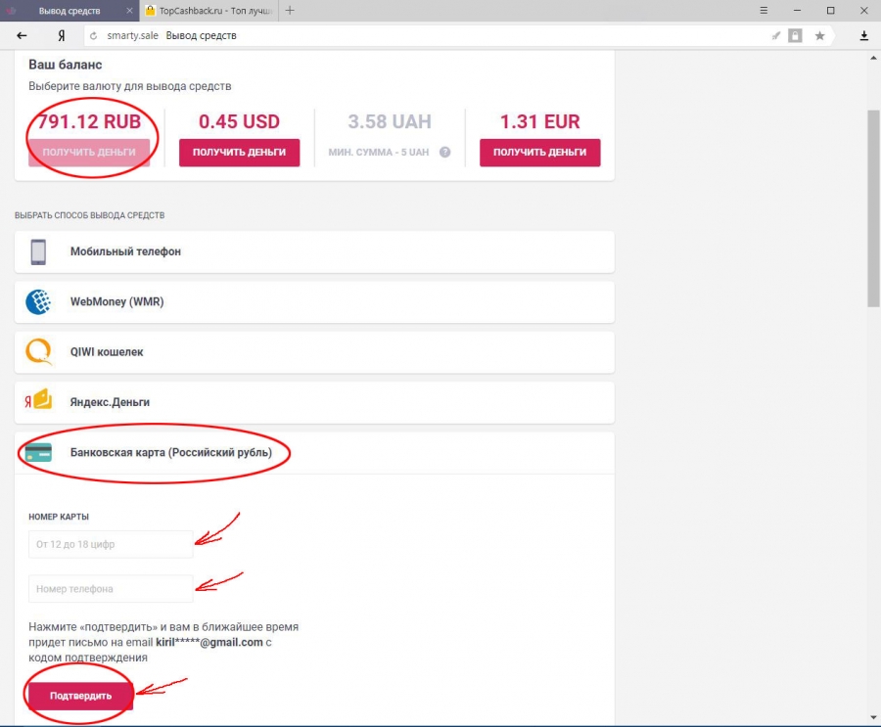Click the '3.58 UAH' balance amount

pyautogui.click(x=390, y=121)
